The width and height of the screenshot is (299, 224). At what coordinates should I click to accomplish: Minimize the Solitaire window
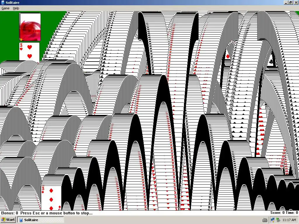tap(286, 2)
